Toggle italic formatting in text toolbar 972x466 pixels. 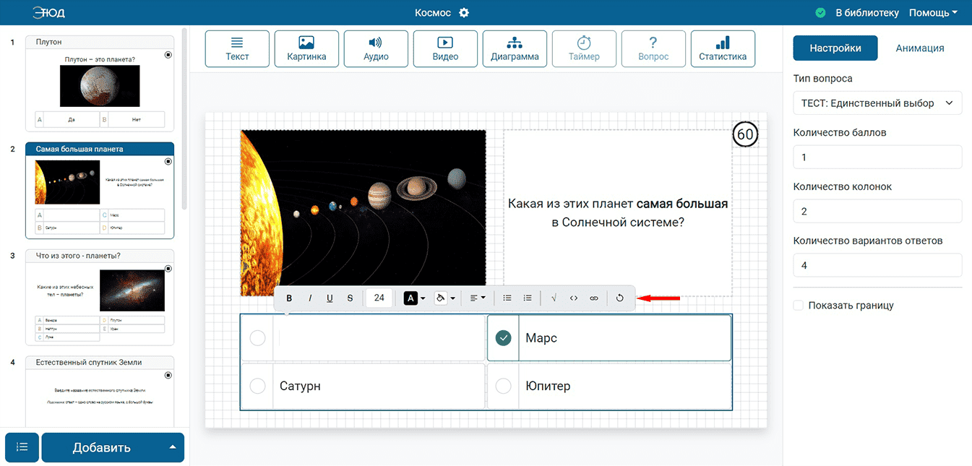(310, 298)
